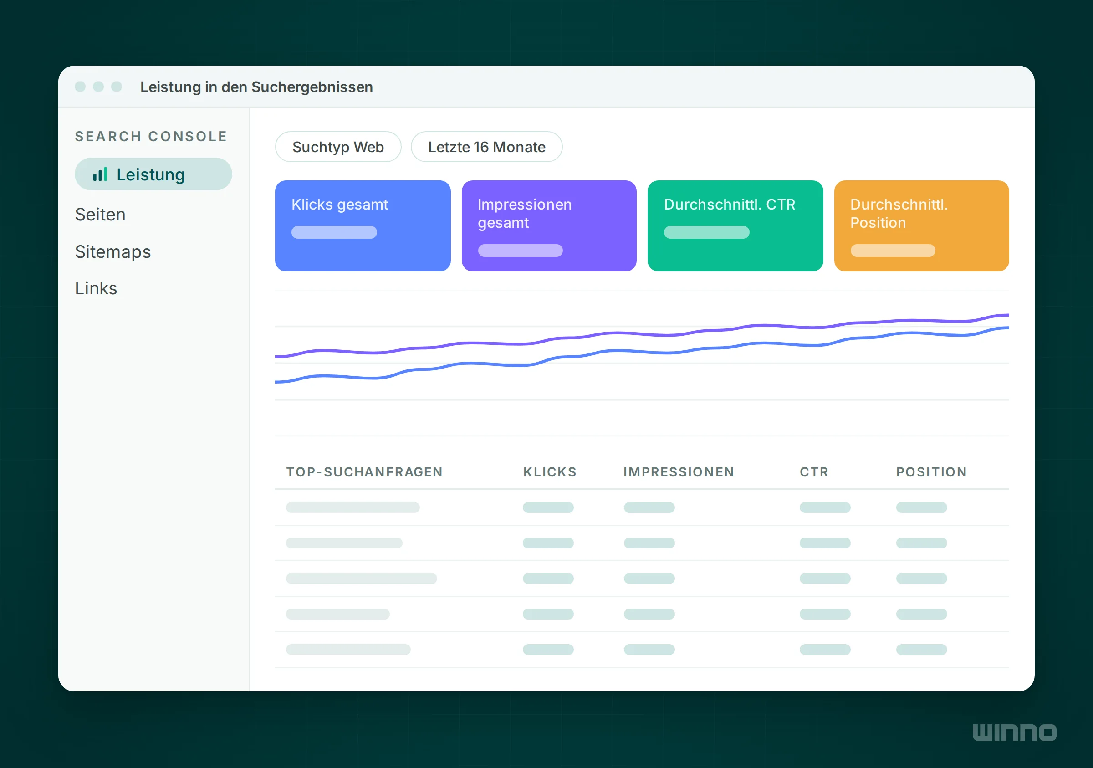Sort the table by Position header
The width and height of the screenshot is (1093, 768).
point(932,472)
